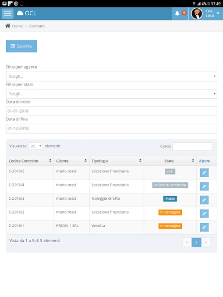This screenshot has width=223, height=297.
Task: Edit contract C-2018/5 pencil icon
Action: [204, 173]
